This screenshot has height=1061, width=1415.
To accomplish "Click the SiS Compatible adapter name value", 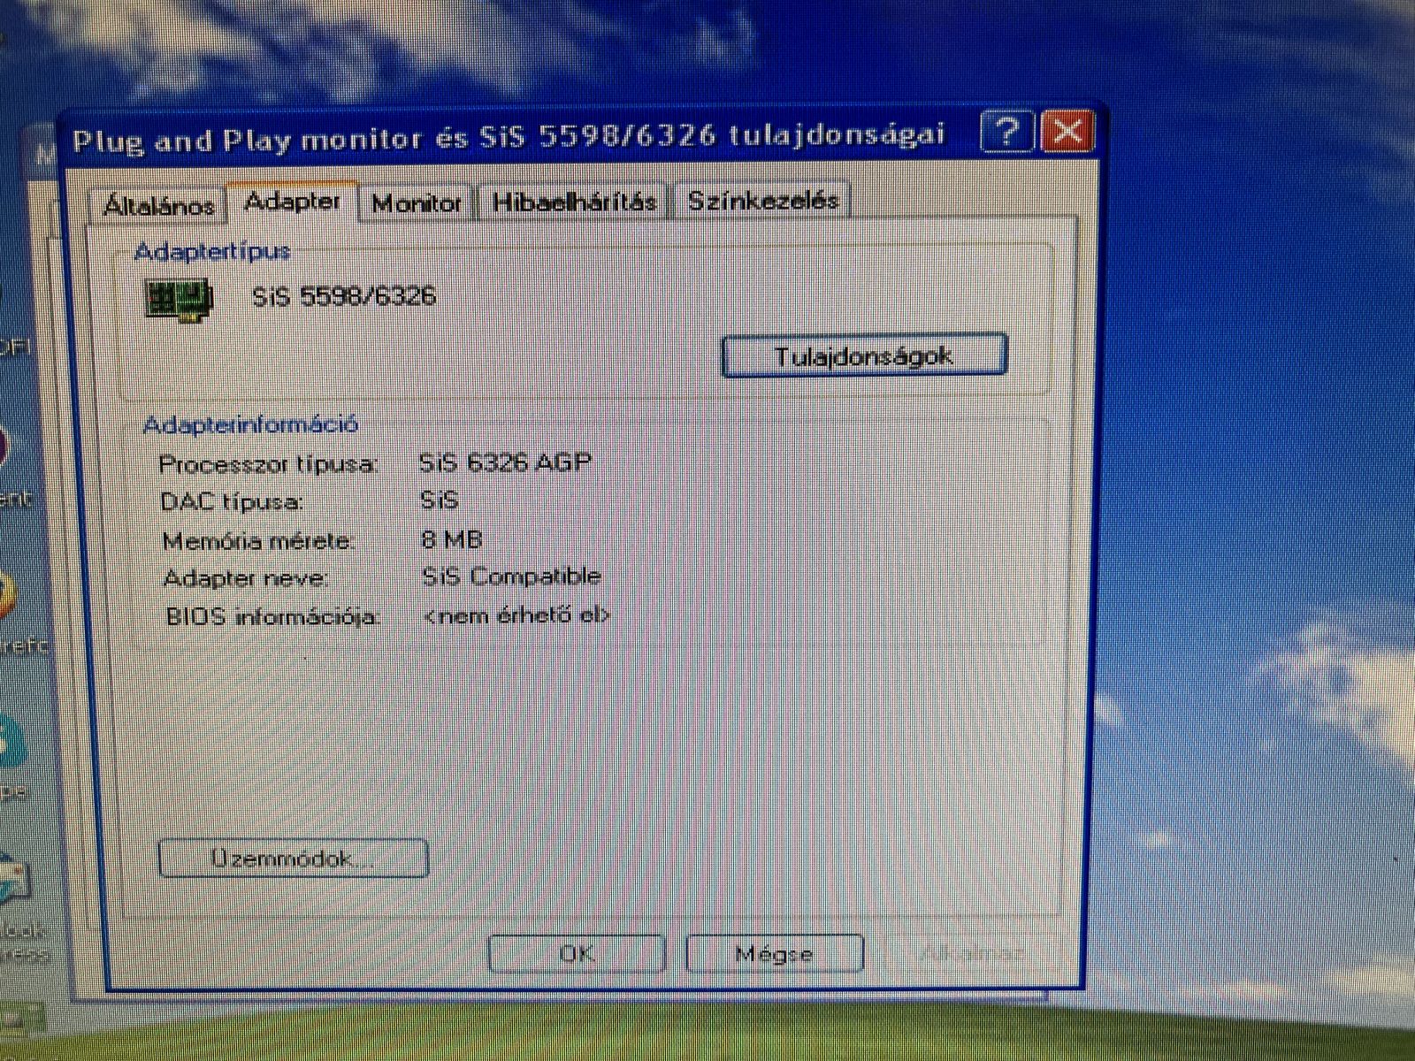I will point(511,576).
